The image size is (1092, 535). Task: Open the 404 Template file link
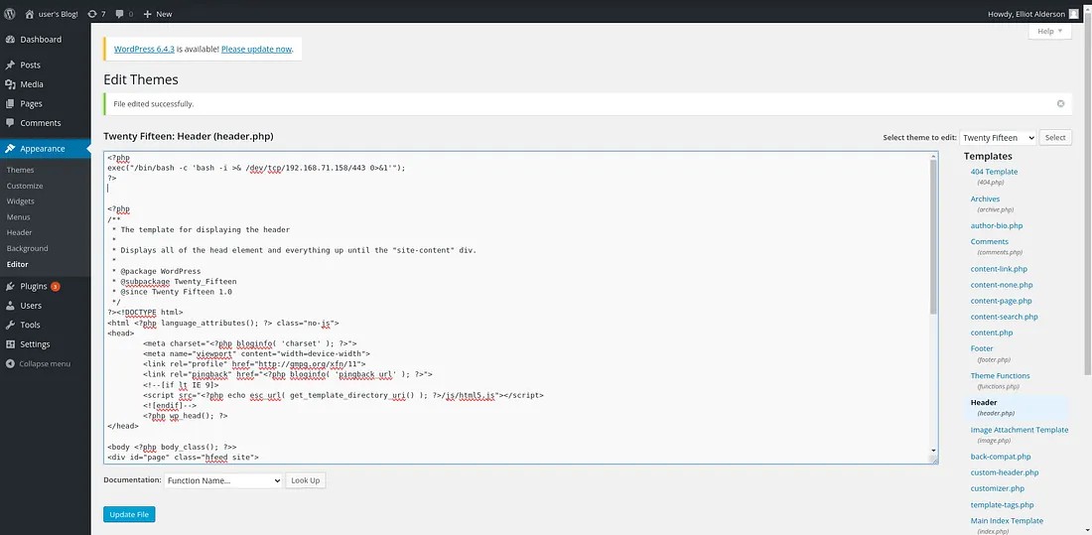coord(994,172)
